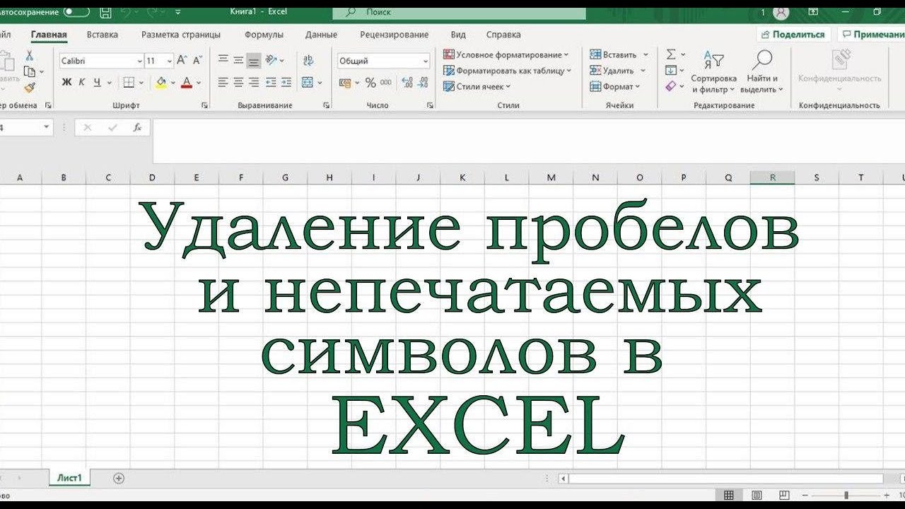
Task: Click the text orientation icon
Action: tap(271, 61)
